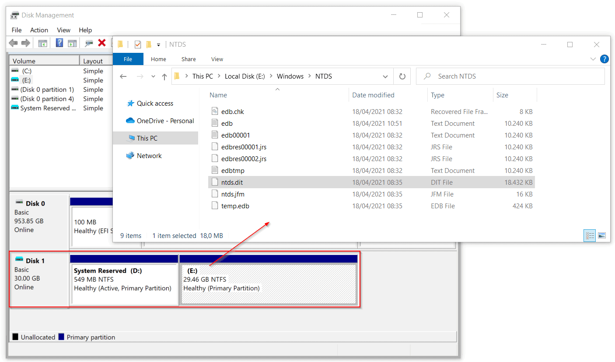Open the Share ribbon tab
Viewport: 615px width, 362px height.
coord(189,59)
